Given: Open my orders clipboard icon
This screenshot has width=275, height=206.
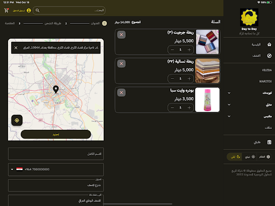Looking at the screenshot, I should click(x=269, y=142).
